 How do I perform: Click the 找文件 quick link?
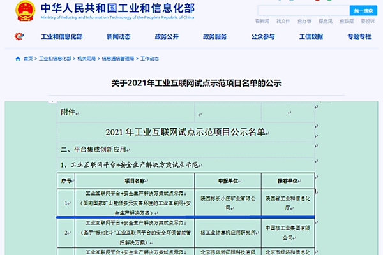point(283,21)
